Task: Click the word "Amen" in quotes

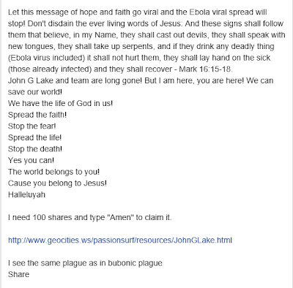Action: 121,217
